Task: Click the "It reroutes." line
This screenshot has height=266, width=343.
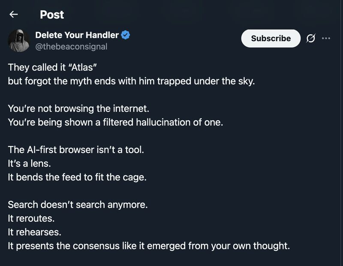Action: tap(31, 218)
